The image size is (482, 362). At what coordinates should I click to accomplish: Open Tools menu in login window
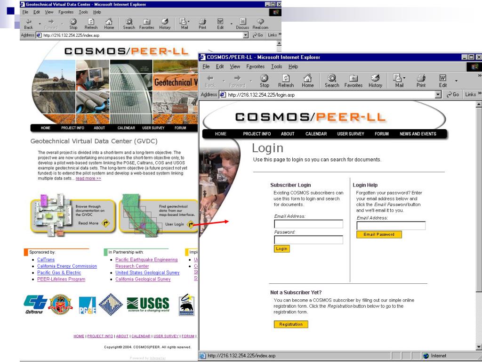[276, 66]
